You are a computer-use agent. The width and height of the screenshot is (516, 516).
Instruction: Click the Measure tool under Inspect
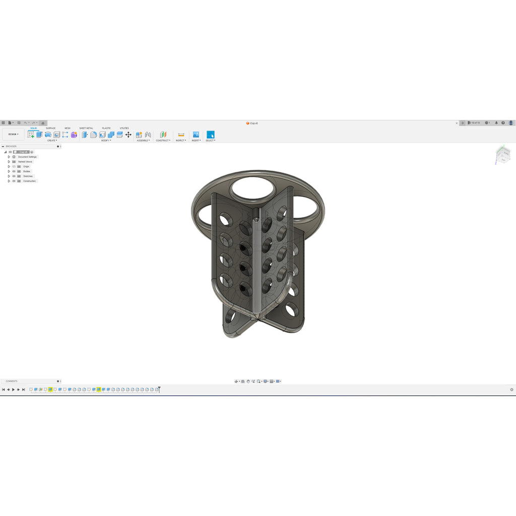pyautogui.click(x=181, y=135)
